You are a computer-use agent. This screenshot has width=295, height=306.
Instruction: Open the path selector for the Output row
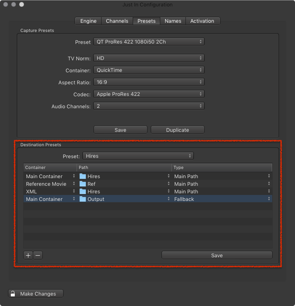[x=169, y=199]
